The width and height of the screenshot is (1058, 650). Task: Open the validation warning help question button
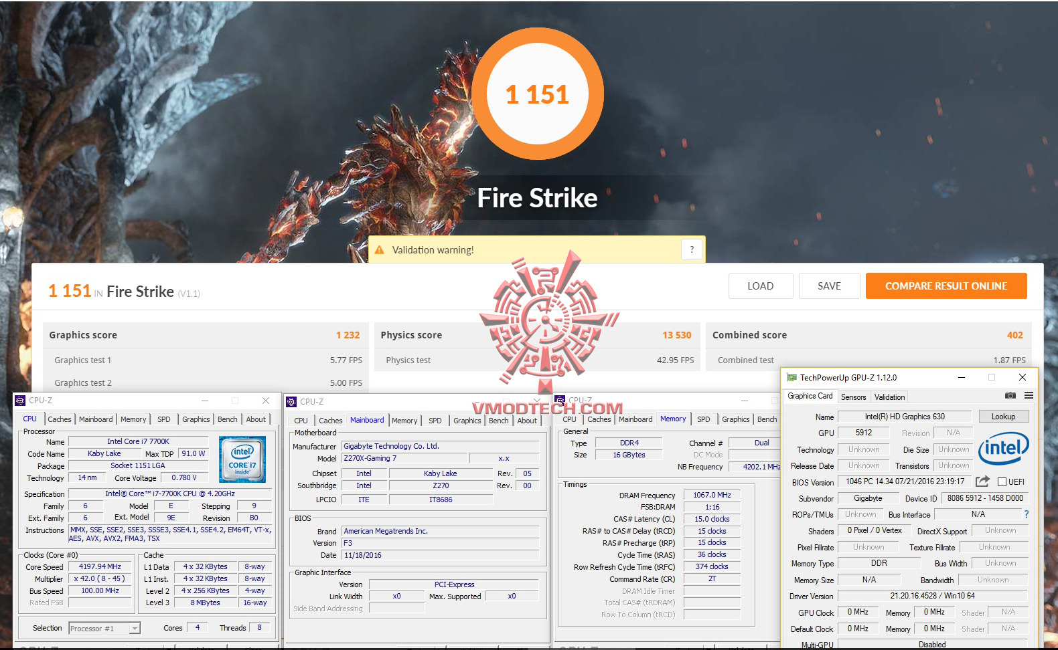coord(692,249)
